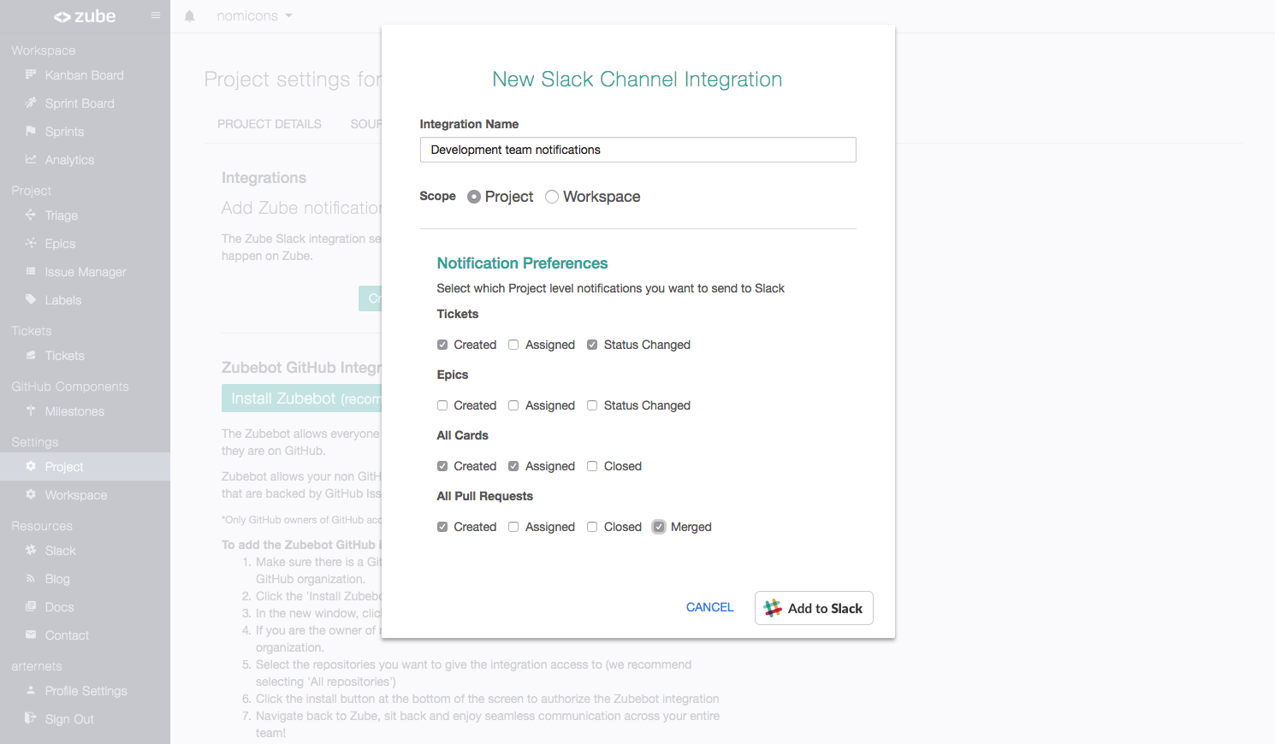This screenshot has height=744, width=1275.
Task: Cancel the Slack integration dialog
Action: (710, 607)
